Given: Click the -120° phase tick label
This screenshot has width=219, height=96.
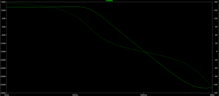Looking at the screenshot, I should [216, 85].
